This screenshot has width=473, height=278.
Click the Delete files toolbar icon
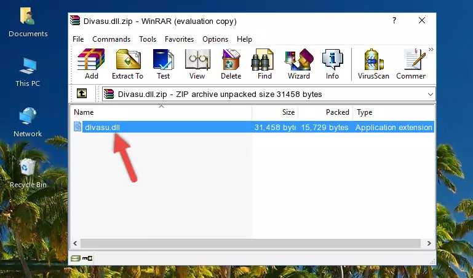click(x=231, y=64)
